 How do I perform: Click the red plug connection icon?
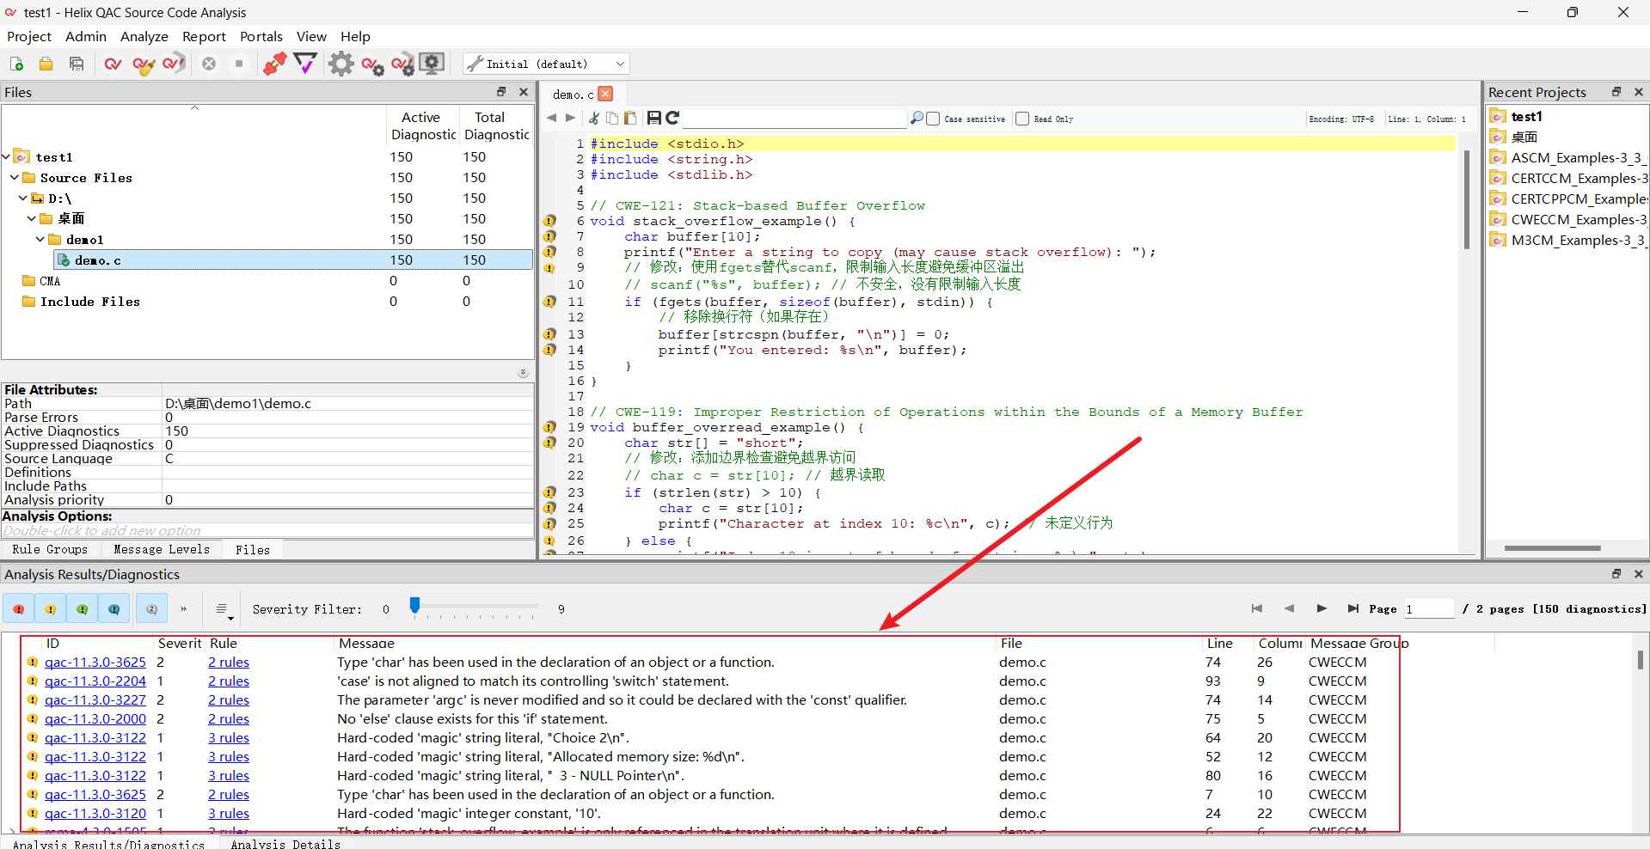click(x=274, y=64)
